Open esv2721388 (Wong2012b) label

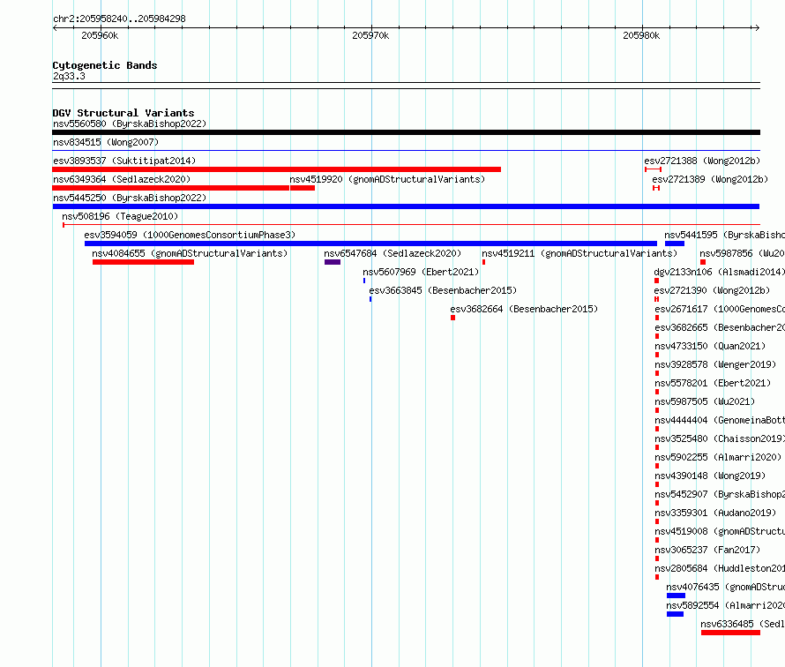(x=702, y=161)
